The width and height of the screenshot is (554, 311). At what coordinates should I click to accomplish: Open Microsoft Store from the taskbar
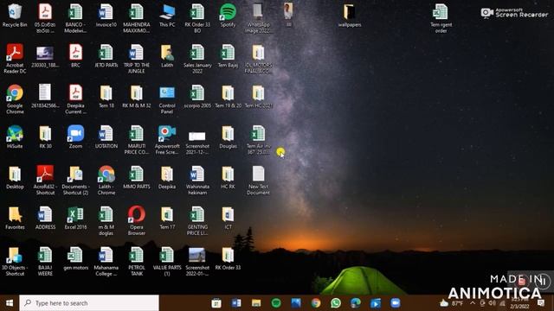coord(216,303)
